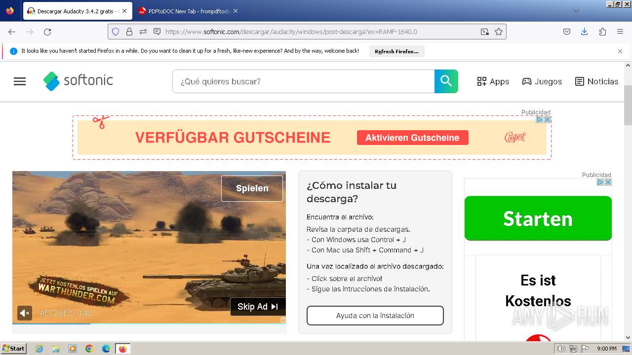Skip the video ad
Viewport: 632px width, 355px height.
[x=258, y=307]
